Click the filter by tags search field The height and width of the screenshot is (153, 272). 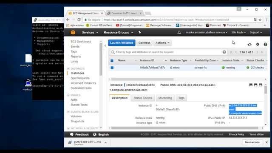point(168,52)
